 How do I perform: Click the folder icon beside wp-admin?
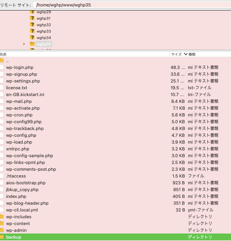(x=2, y=230)
